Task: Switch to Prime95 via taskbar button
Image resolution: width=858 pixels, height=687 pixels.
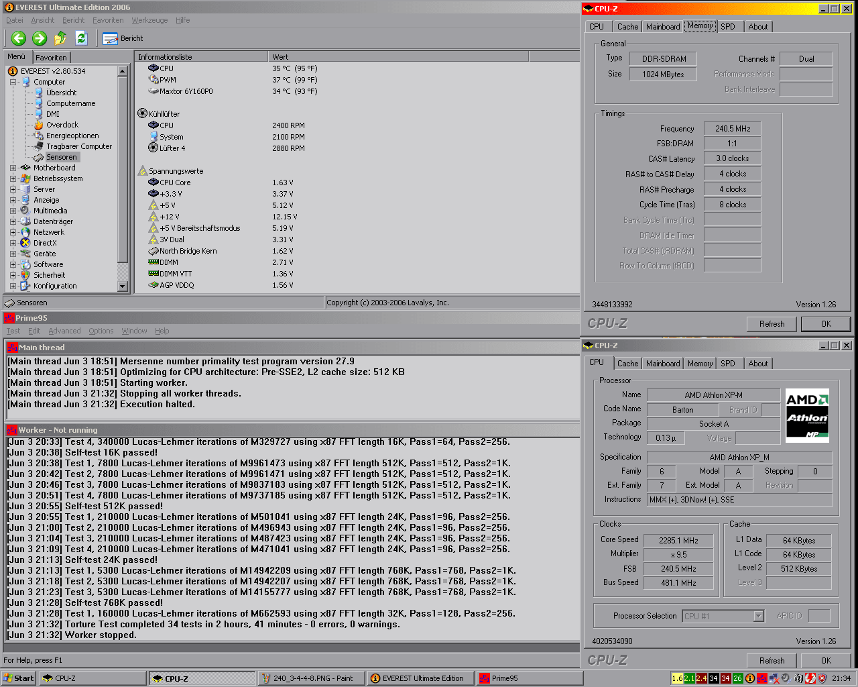Action: (x=528, y=678)
